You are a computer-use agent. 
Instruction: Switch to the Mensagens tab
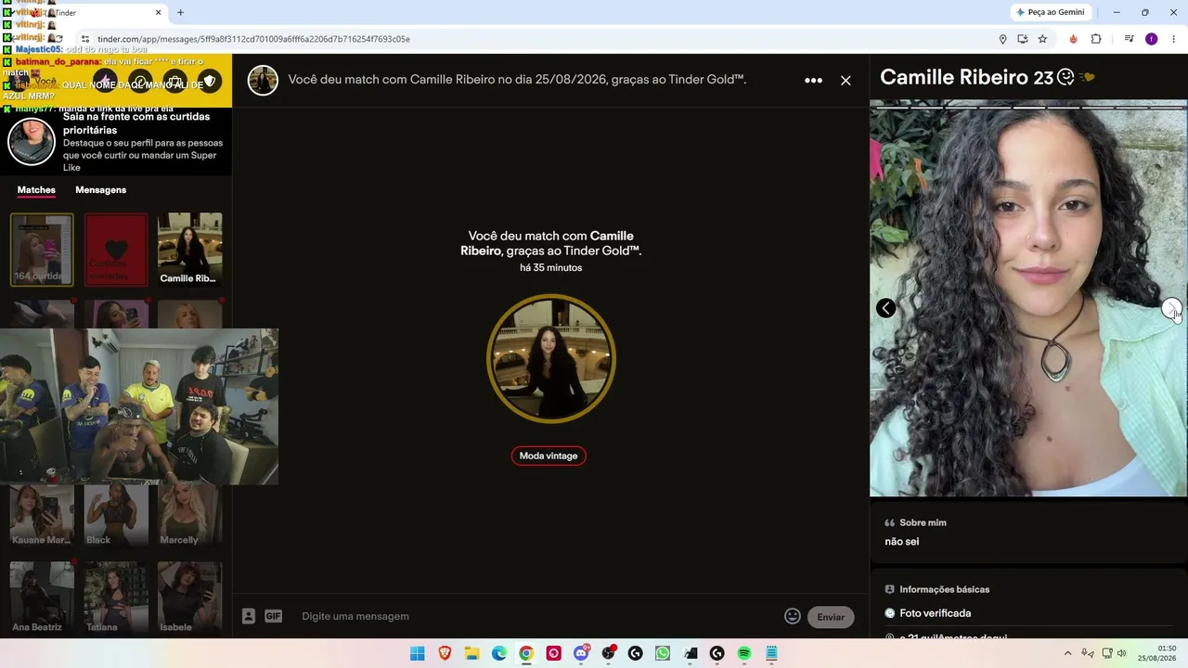coord(100,190)
